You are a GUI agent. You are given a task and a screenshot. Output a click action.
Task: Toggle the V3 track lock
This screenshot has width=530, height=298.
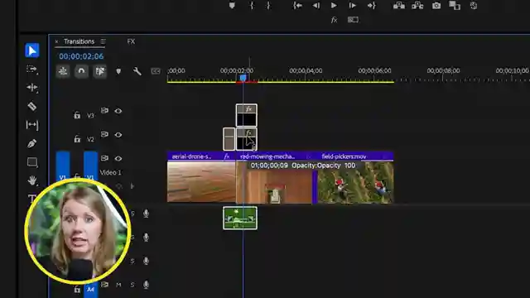[x=77, y=115]
